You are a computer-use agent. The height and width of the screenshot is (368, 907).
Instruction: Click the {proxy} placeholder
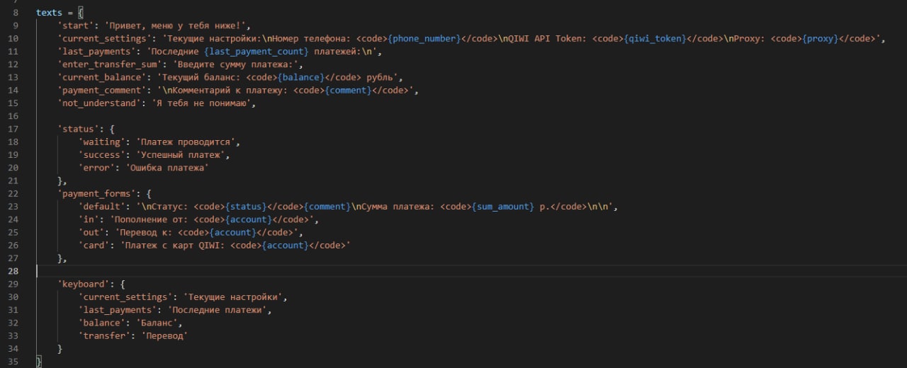[820, 38]
